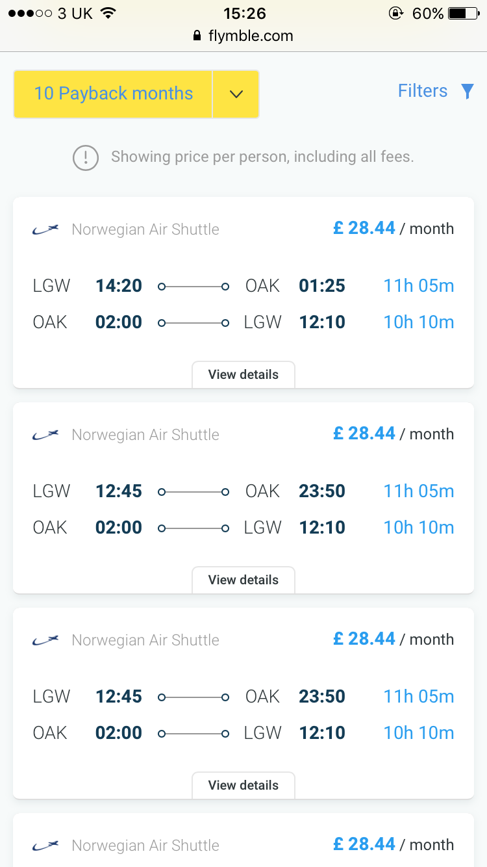Tap the 15:26 clock in status bar
The width and height of the screenshot is (487, 867).
click(x=243, y=13)
